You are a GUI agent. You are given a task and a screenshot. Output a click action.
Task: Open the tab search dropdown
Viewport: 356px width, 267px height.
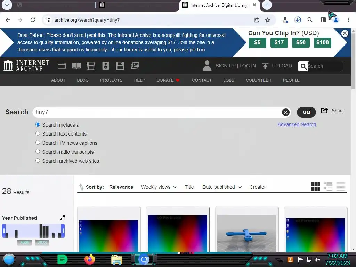click(x=7, y=5)
